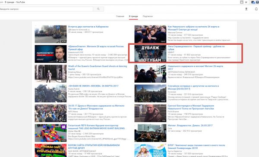
Task: Open the Подписки tab
Action: [148, 16]
